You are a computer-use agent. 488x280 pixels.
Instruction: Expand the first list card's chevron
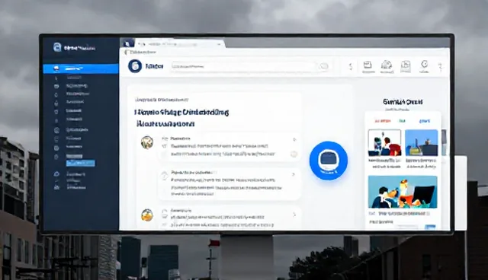coord(294,140)
